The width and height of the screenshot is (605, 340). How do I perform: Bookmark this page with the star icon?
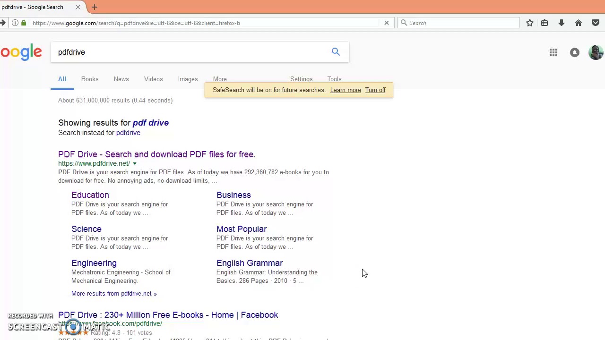(x=530, y=23)
